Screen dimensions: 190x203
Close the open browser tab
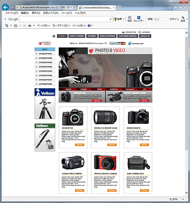pyautogui.click(x=114, y=8)
